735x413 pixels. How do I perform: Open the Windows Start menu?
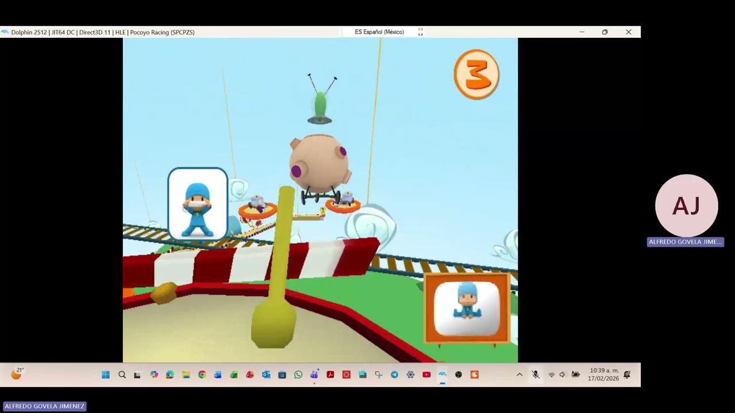pyautogui.click(x=106, y=375)
